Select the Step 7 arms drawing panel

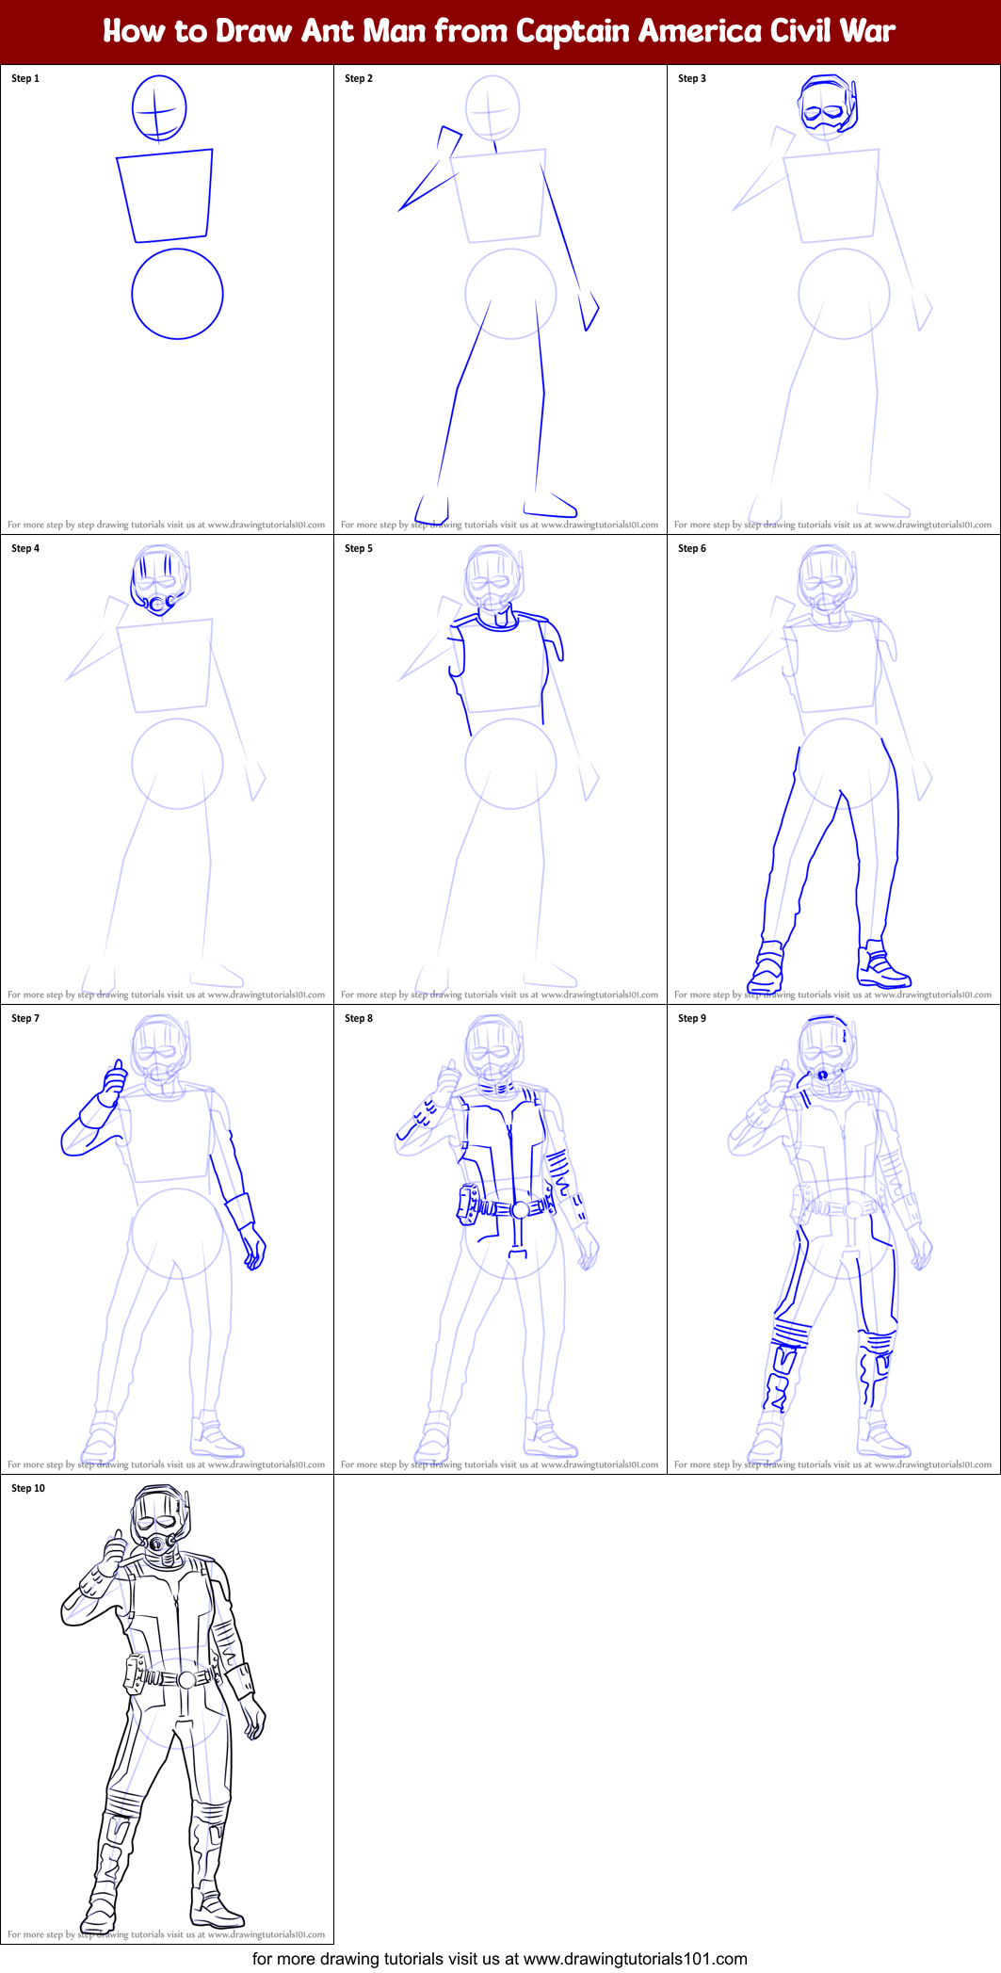(167, 1239)
